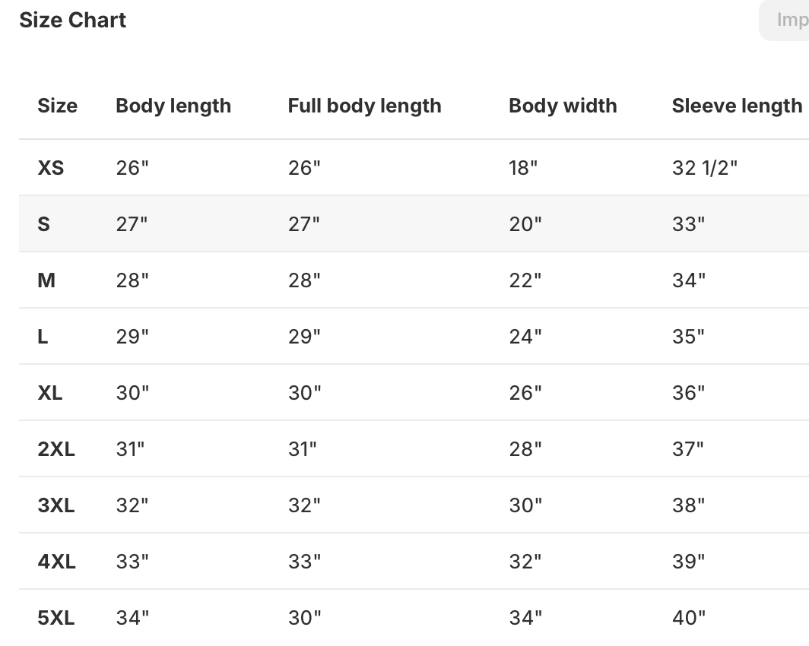Click the XS size row label
The width and height of the screenshot is (809, 646).
[x=51, y=168]
